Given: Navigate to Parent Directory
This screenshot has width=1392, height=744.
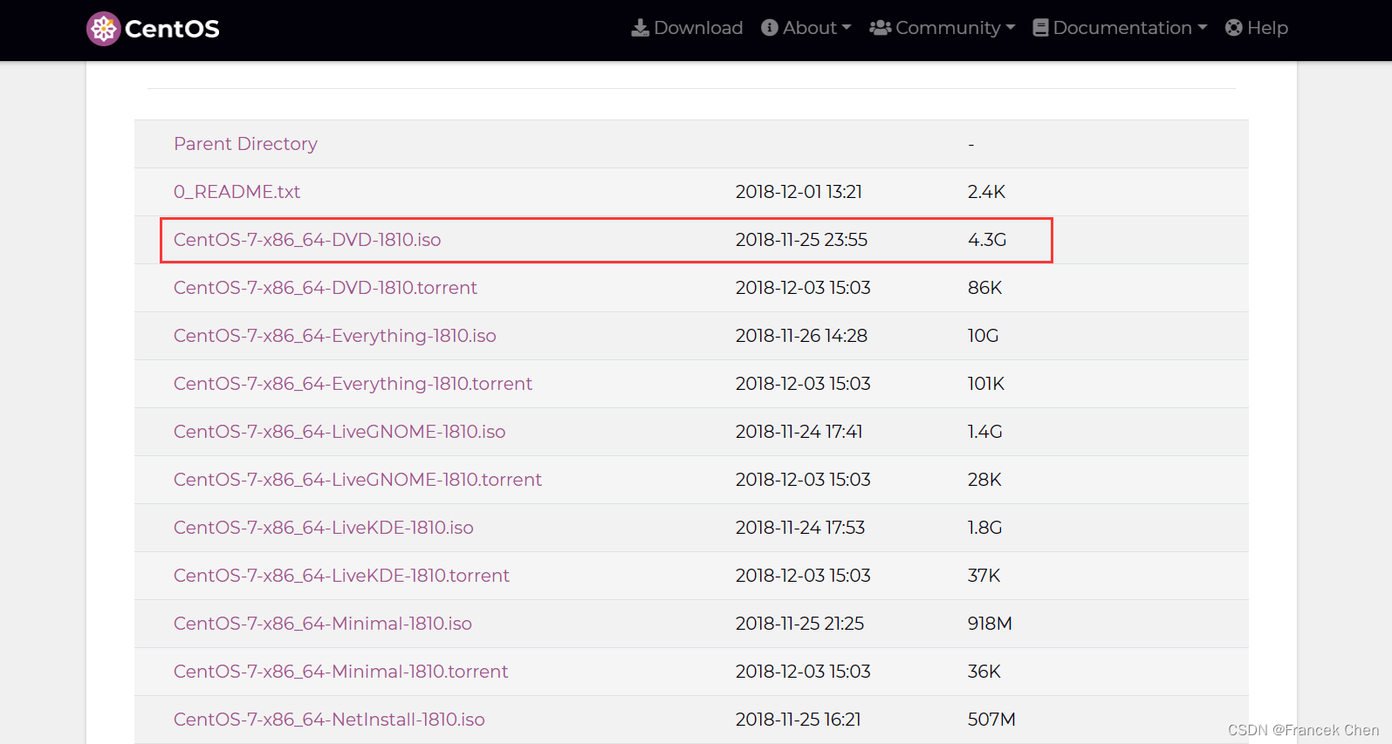Looking at the screenshot, I should coord(245,144).
